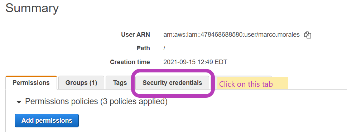
Task: Click the Path value slash
Action: point(164,48)
